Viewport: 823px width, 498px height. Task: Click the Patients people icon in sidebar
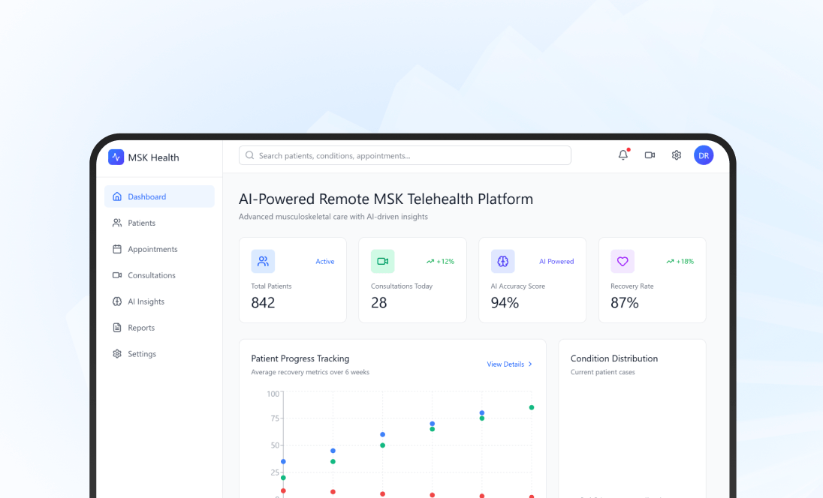[x=117, y=223]
